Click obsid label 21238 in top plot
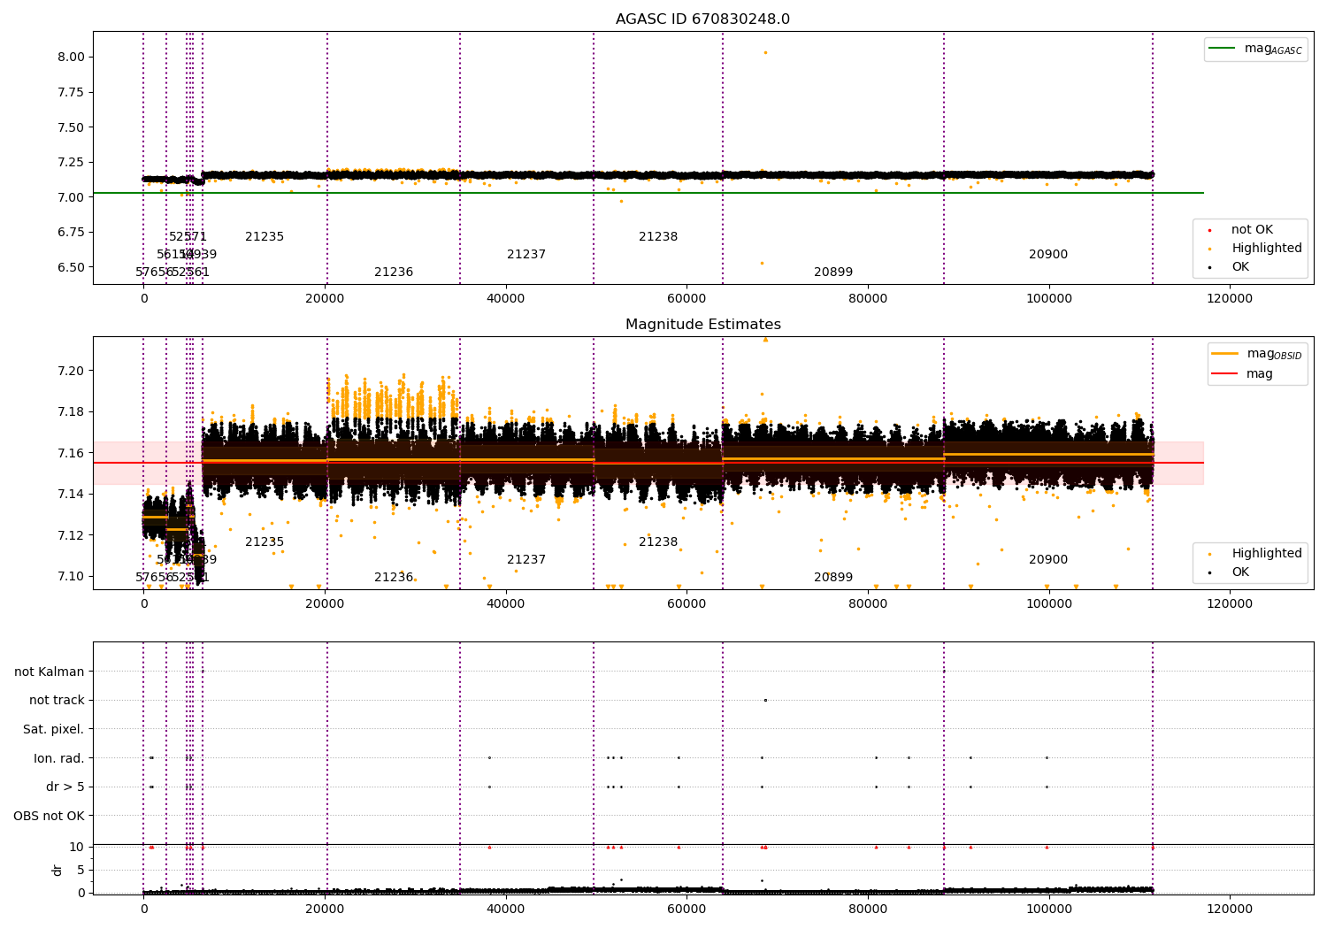 click(x=658, y=237)
